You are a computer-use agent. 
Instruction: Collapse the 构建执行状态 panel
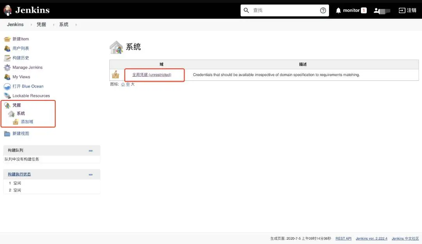tap(91, 175)
